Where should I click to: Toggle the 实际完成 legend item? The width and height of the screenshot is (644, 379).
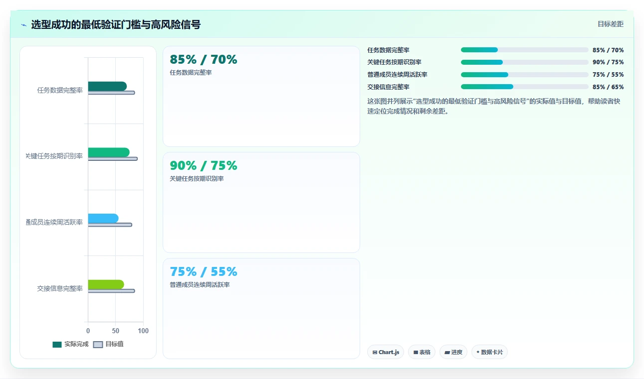click(x=70, y=344)
